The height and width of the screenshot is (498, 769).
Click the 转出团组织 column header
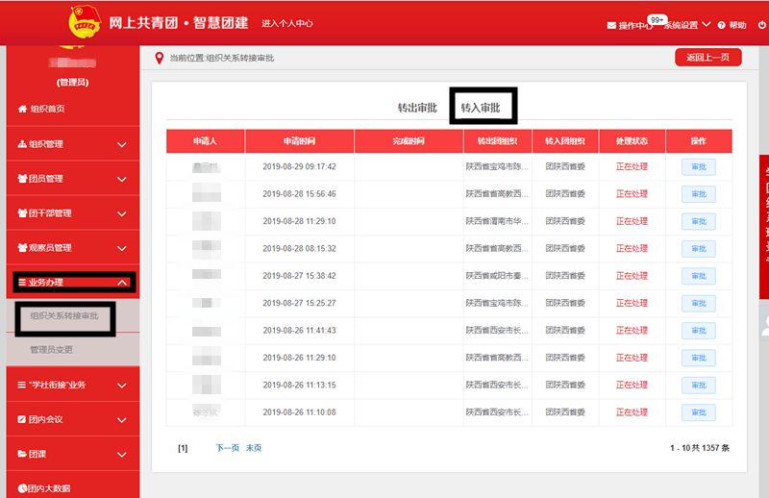tap(497, 141)
